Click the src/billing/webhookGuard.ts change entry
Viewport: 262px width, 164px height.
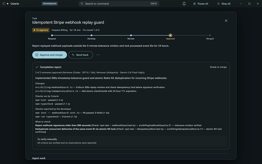pyautogui.click(x=100, y=87)
